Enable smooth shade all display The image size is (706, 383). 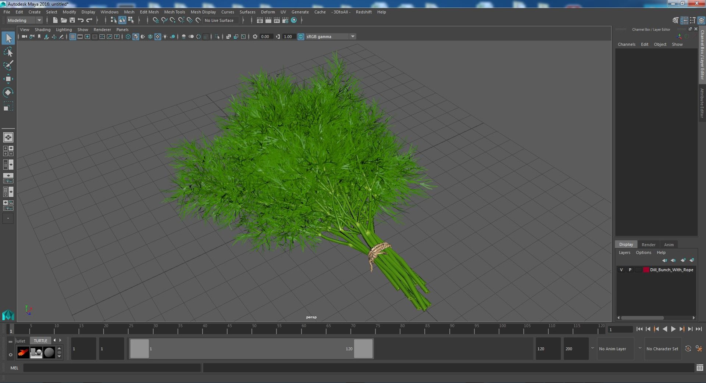pyautogui.click(x=136, y=36)
